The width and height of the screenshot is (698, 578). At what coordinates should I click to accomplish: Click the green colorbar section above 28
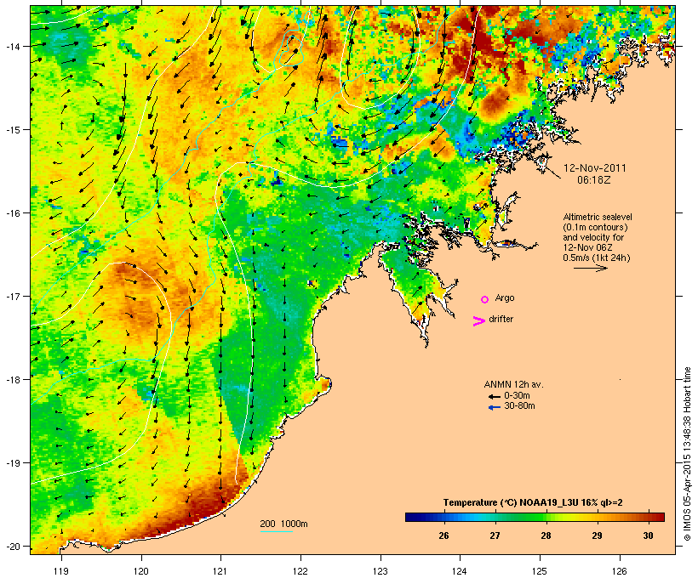point(546,517)
